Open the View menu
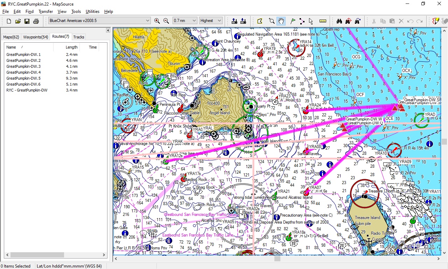Image resolution: width=448 pixels, height=269 pixels. 62,12
